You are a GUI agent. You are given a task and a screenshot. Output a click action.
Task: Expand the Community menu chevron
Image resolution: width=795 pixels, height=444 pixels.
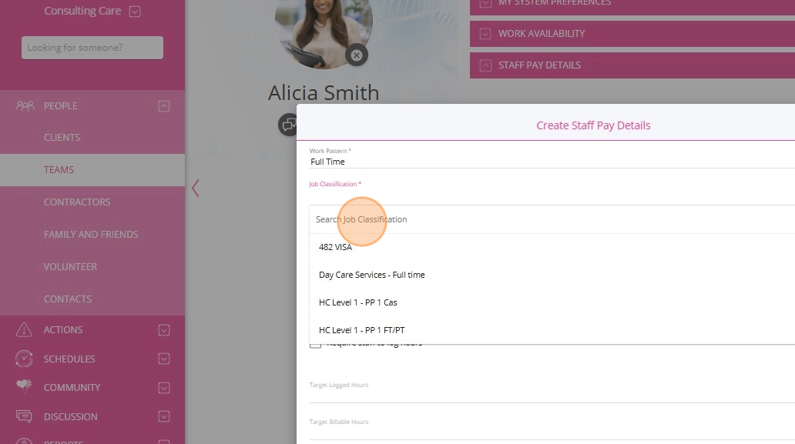(164, 388)
